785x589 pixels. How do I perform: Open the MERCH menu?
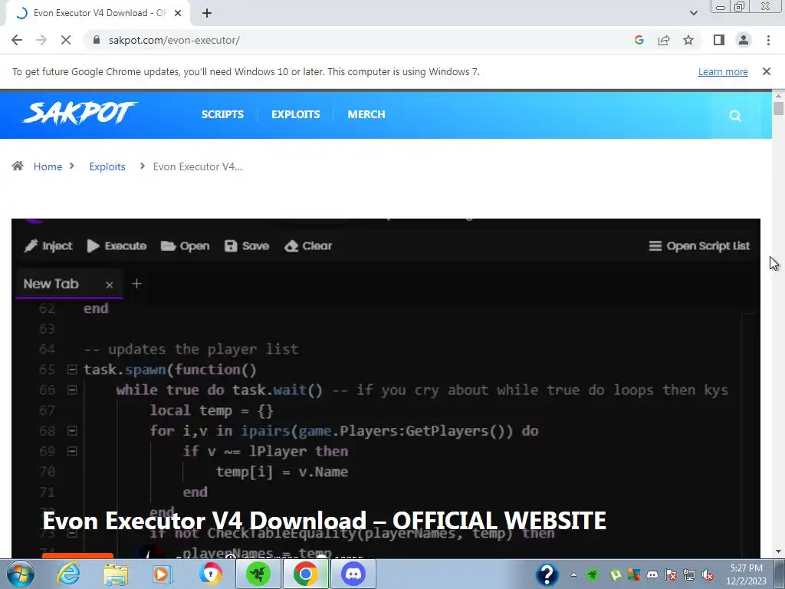(366, 114)
